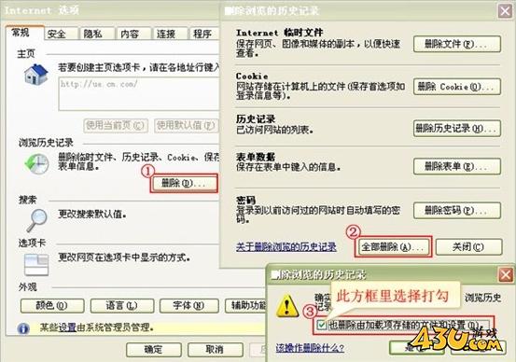The width and height of the screenshot is (516, 362).
Task: Close the delete browsing history window
Action: click(x=505, y=11)
